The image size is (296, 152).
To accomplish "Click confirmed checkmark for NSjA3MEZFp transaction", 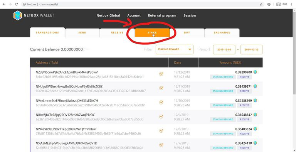I will coord(161,145).
